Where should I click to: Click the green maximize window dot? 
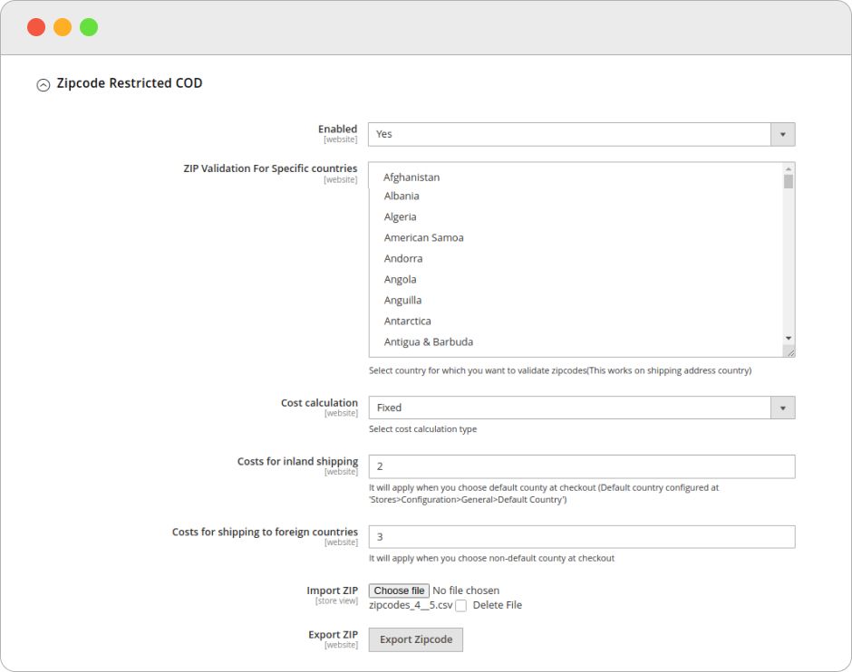click(x=89, y=27)
